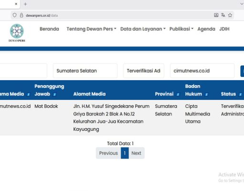Click the cimutnews.co.id search field
The image size is (244, 191).
point(202,71)
